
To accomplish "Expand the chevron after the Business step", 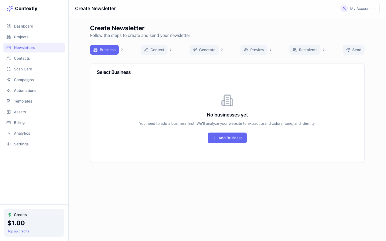I will pyautogui.click(x=122, y=50).
